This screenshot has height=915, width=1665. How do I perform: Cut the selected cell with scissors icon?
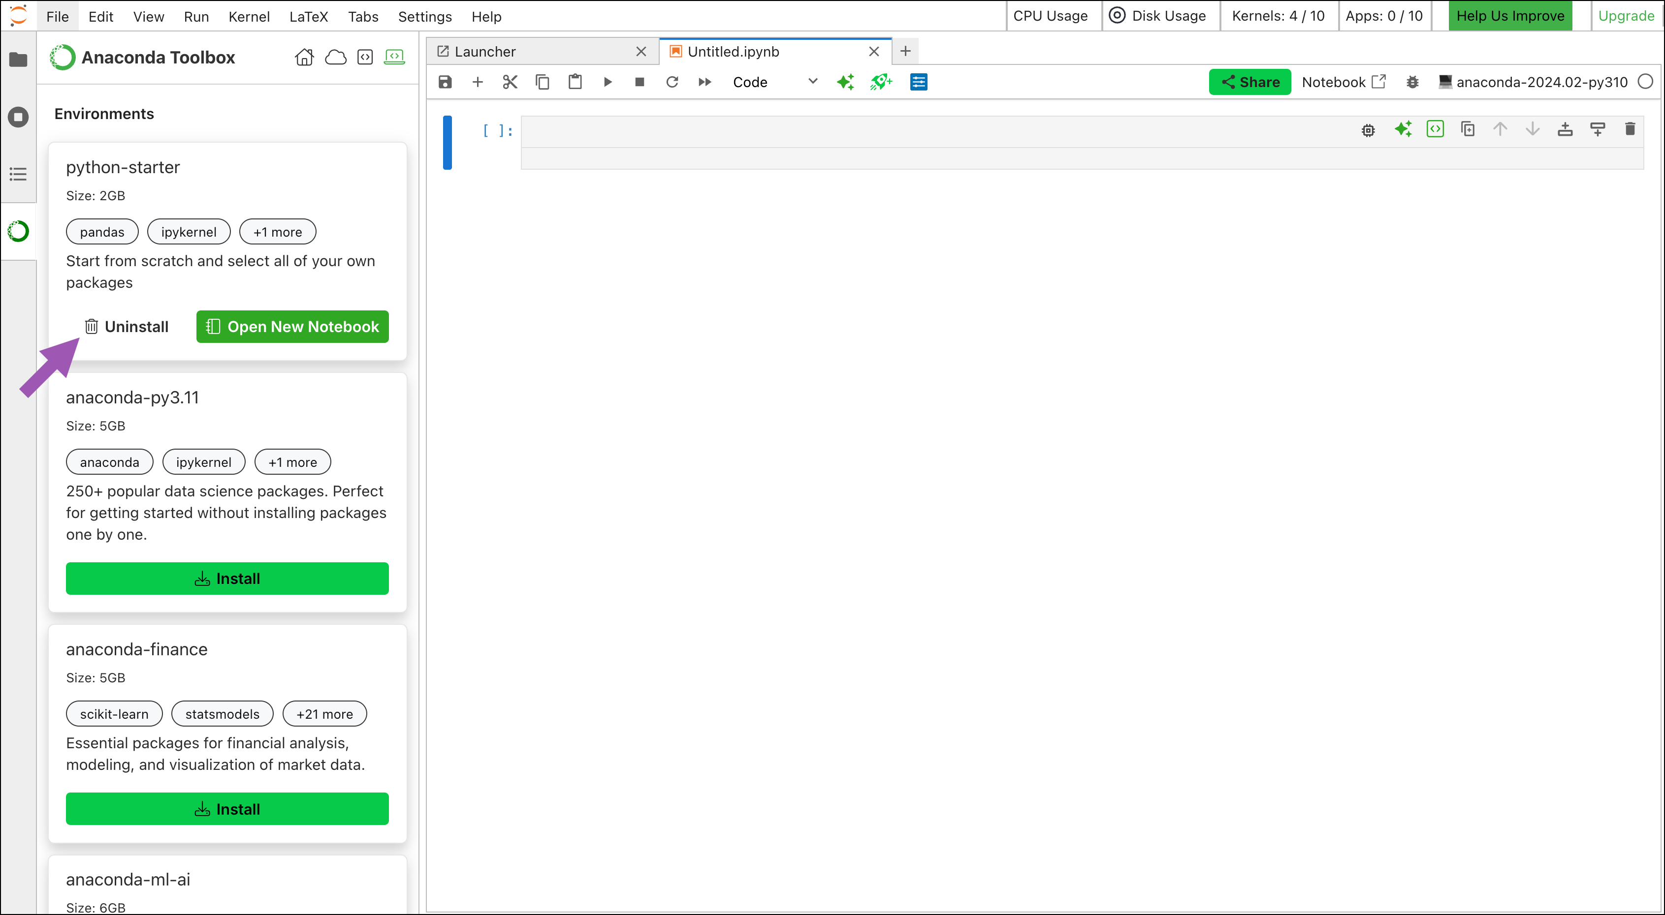[x=510, y=82]
